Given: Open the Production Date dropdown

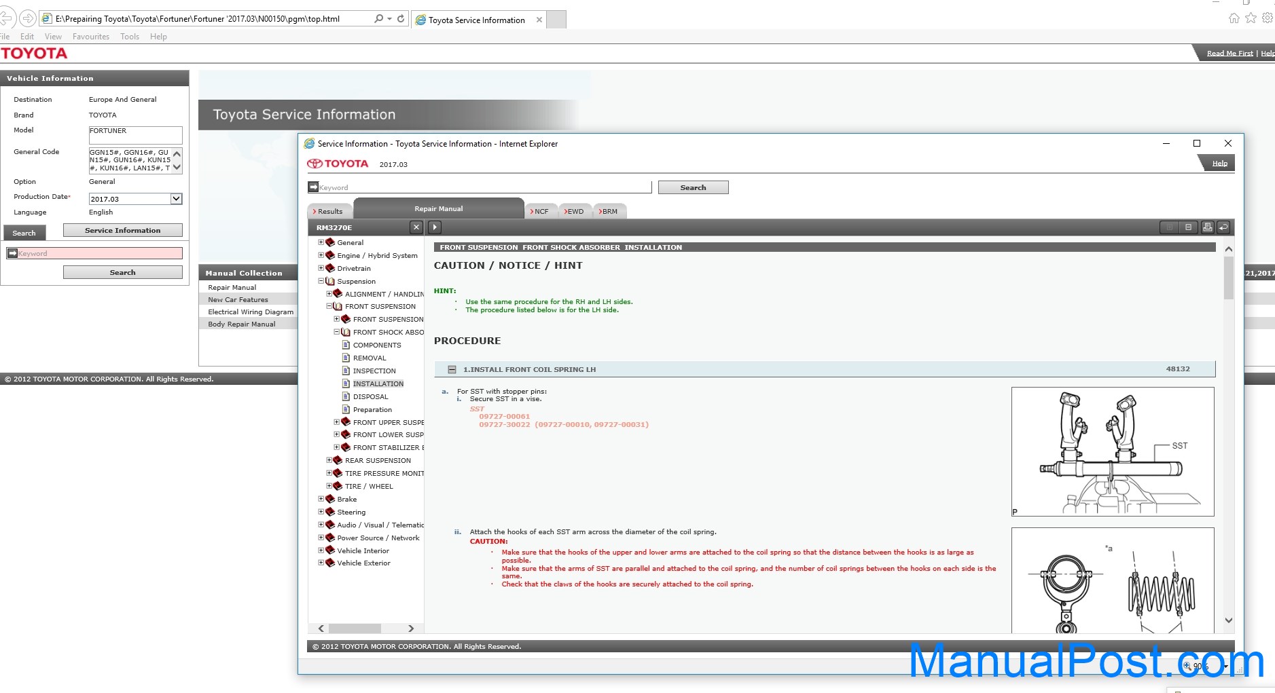Looking at the screenshot, I should [176, 199].
